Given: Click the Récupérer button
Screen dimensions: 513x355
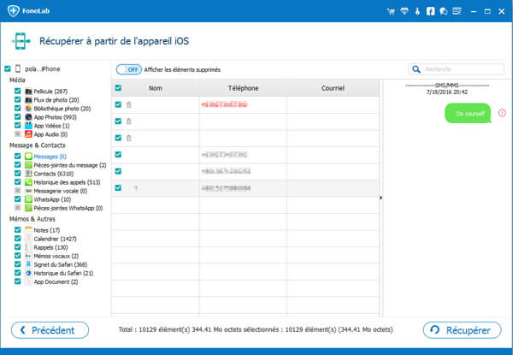Looking at the screenshot, I should click(x=462, y=330).
